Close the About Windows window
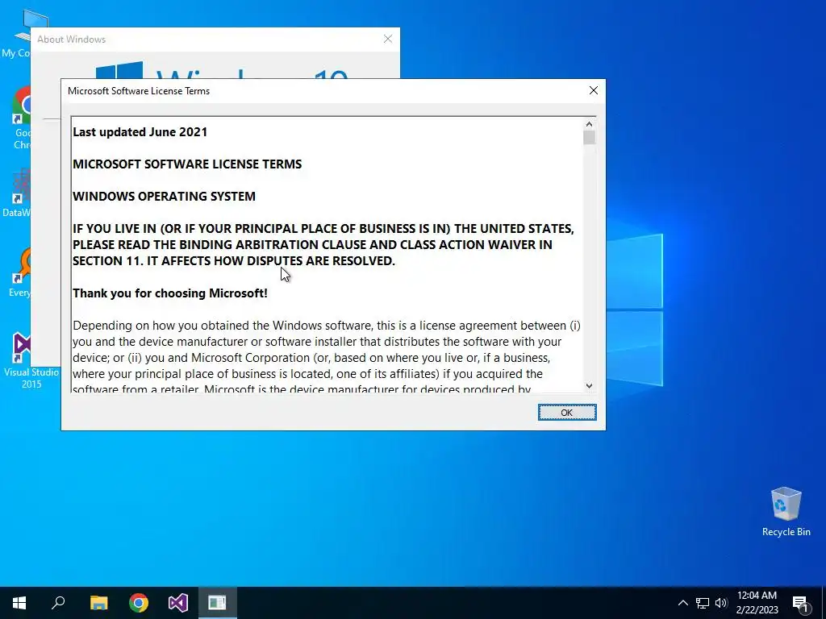 pos(388,39)
